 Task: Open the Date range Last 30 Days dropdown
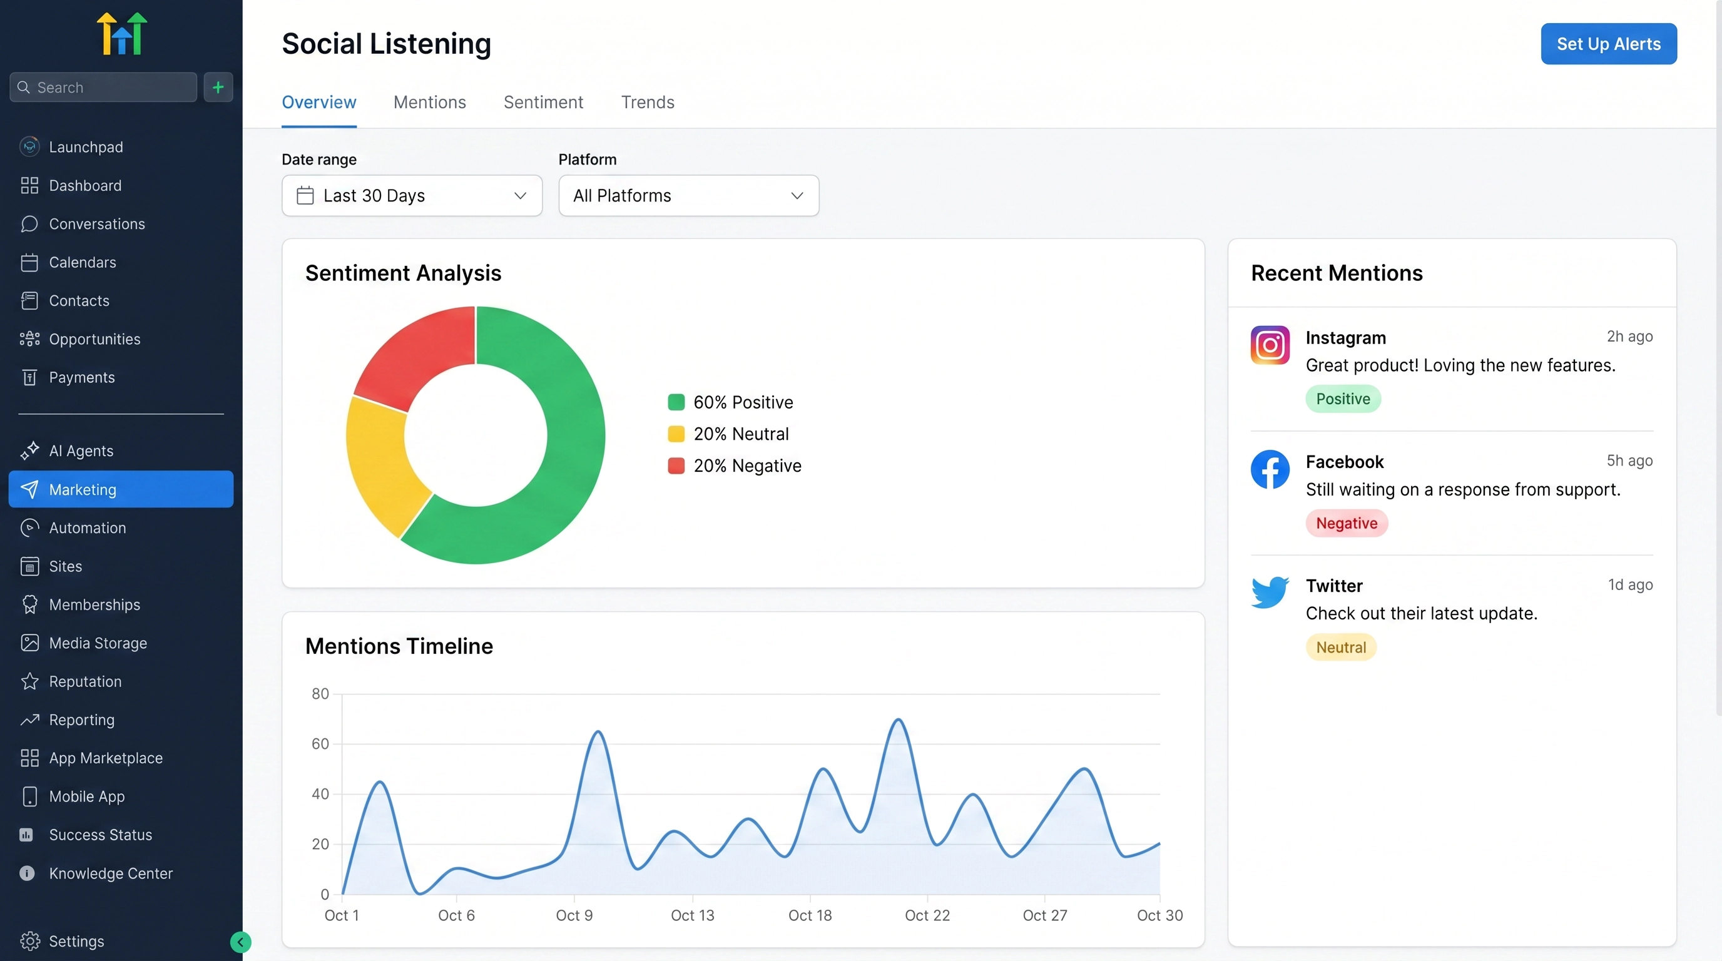[412, 195]
